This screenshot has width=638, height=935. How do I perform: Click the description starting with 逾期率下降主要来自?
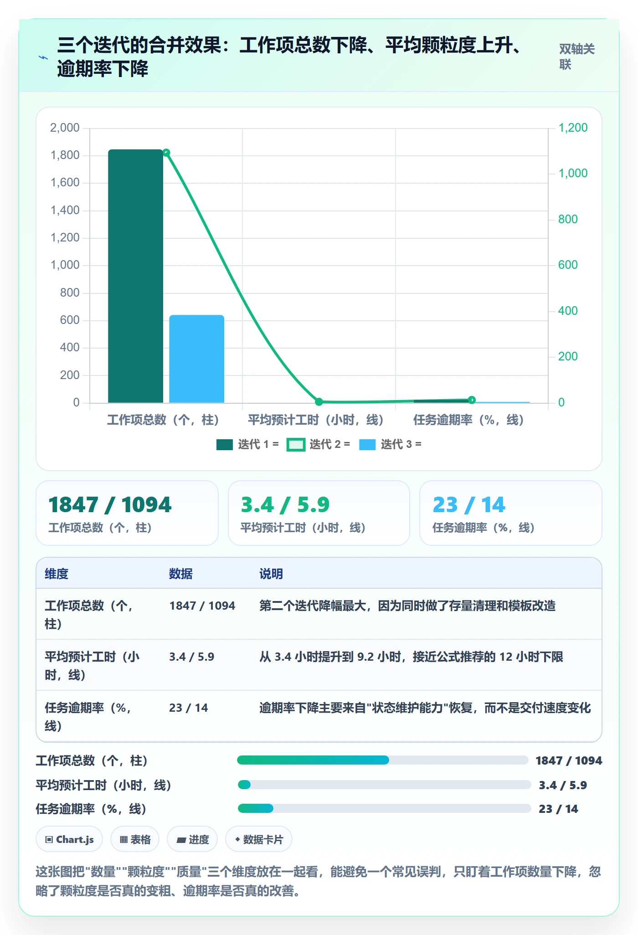[425, 708]
